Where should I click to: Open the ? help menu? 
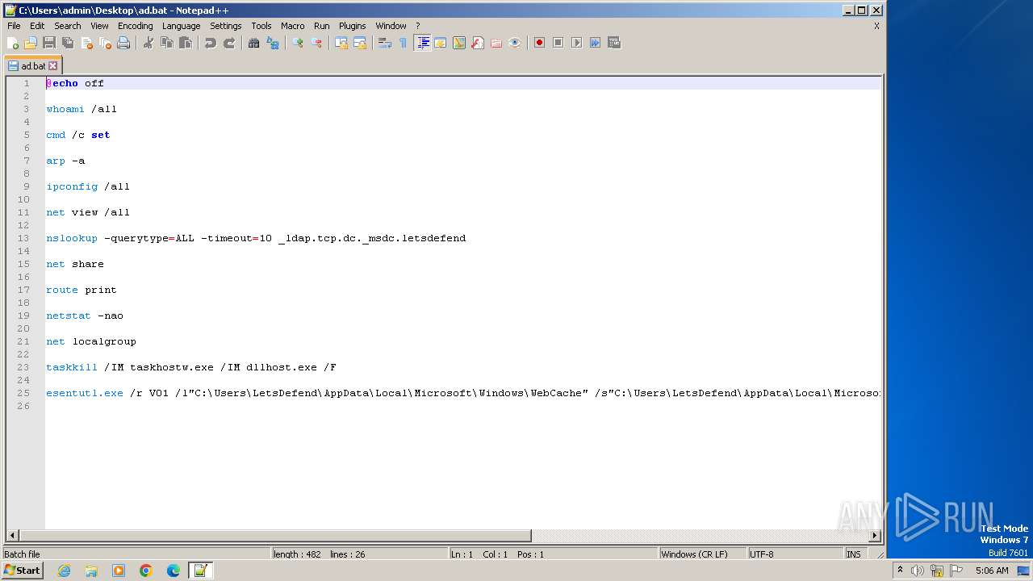[417, 26]
